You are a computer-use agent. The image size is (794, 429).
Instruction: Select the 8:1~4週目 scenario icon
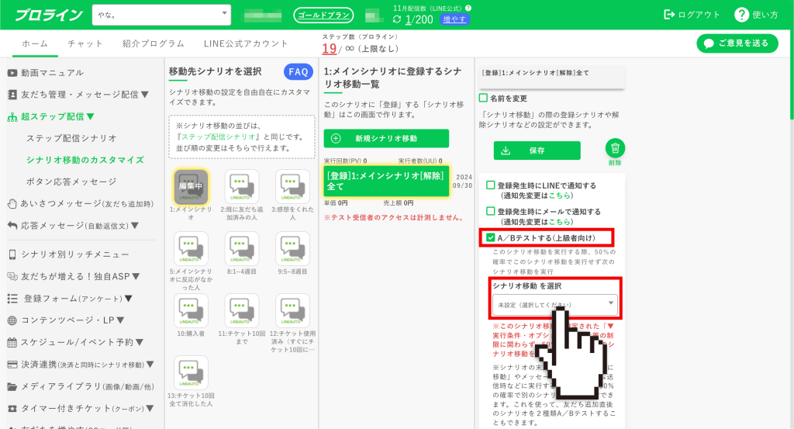tap(241, 248)
